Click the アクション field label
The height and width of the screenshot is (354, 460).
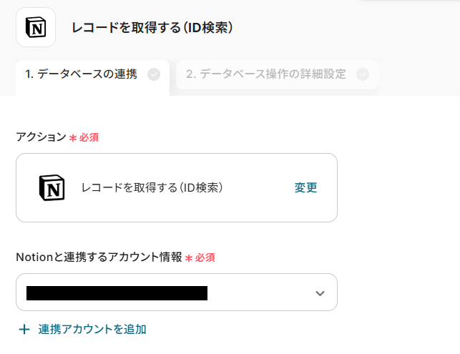point(41,137)
